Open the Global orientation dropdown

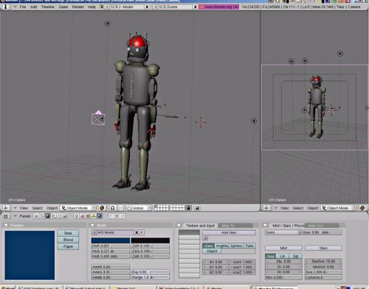(139, 208)
